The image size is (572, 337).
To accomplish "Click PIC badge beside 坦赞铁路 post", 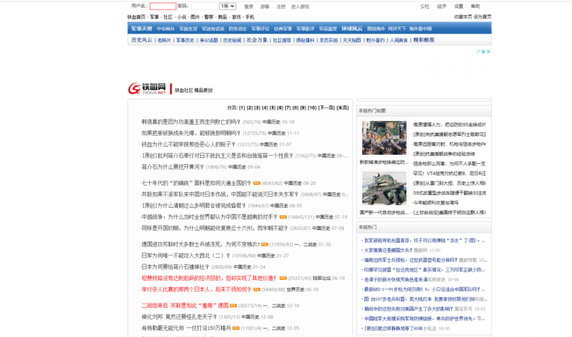I will 283,278.
